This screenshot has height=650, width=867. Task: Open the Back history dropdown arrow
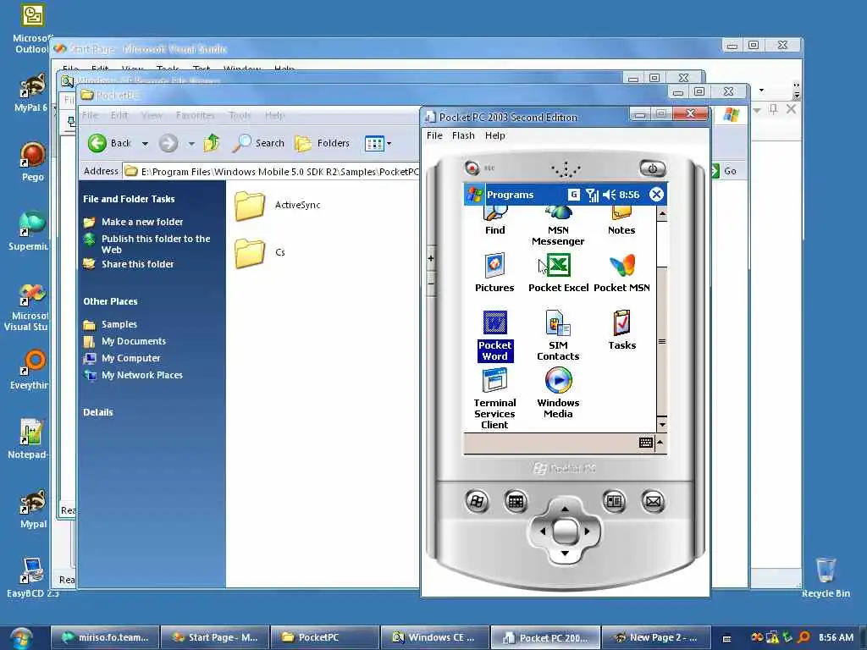[145, 144]
